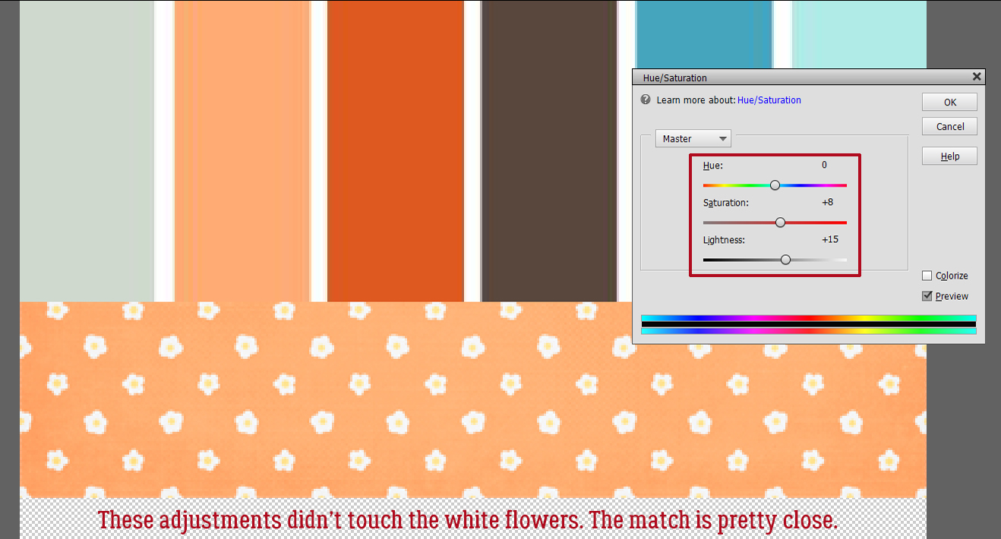Confirm the adjustment with OK

[949, 102]
